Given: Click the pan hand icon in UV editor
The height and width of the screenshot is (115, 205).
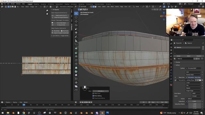Looking at the screenshot, I should pos(47,14).
